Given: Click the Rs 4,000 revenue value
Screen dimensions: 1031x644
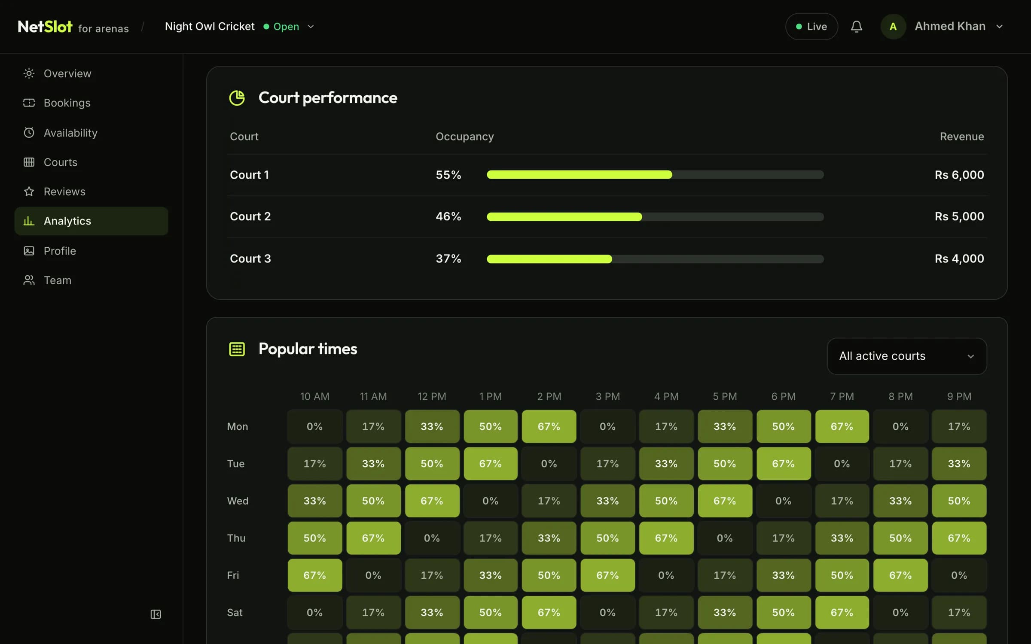Looking at the screenshot, I should click(959, 258).
